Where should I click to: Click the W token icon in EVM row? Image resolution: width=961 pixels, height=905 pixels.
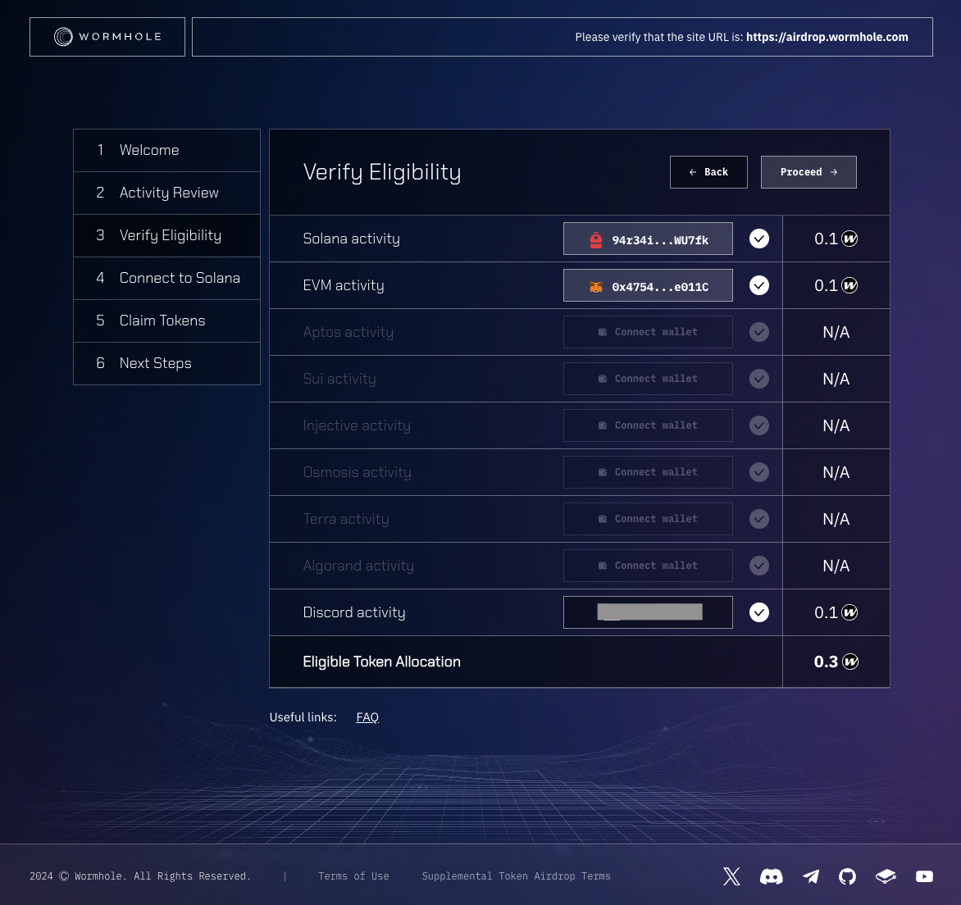[x=849, y=285]
